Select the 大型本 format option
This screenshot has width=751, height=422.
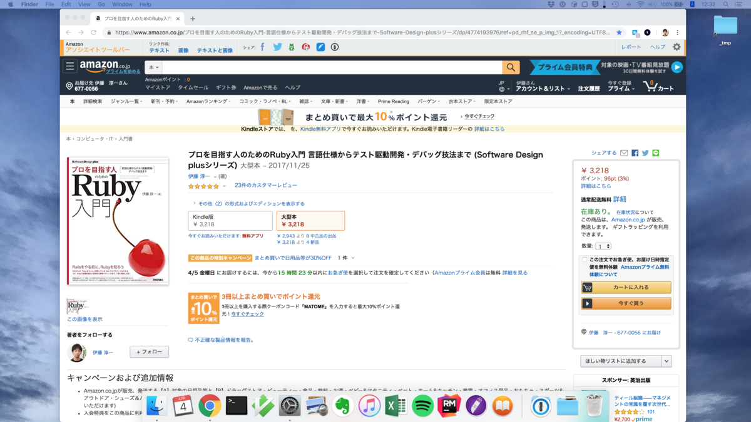[x=310, y=221]
